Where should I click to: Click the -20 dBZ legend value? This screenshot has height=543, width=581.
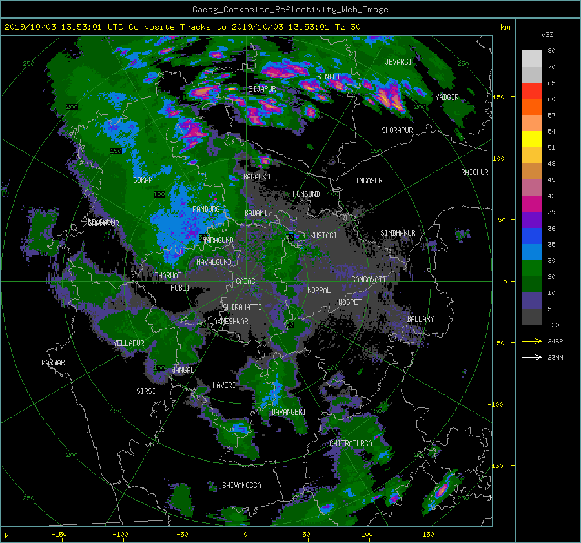[553, 325]
